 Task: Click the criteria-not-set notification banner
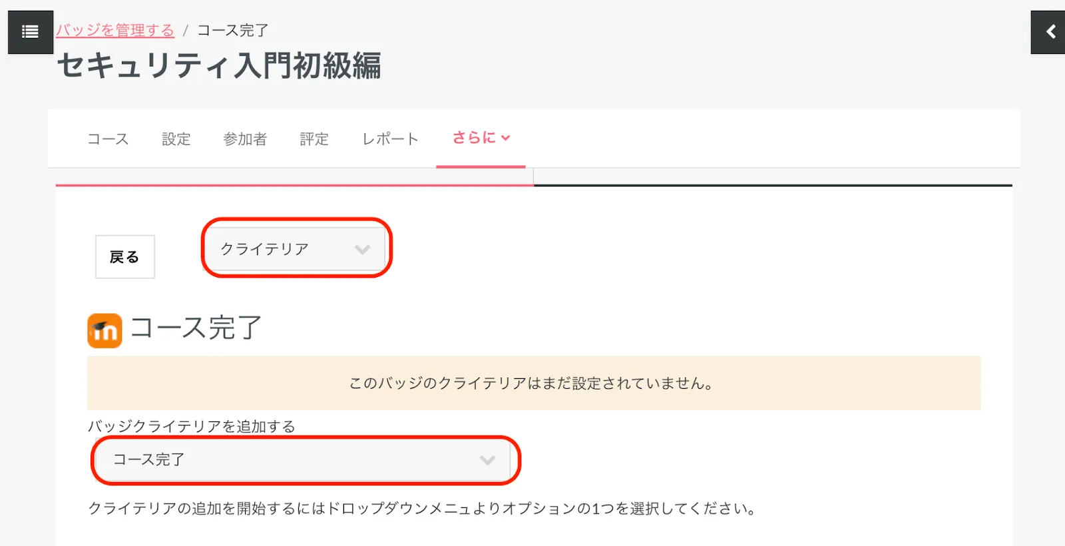point(533,384)
